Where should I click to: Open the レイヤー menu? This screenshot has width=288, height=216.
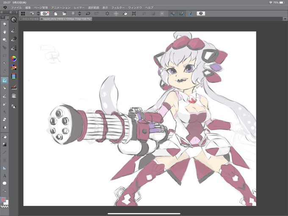pyautogui.click(x=79, y=8)
